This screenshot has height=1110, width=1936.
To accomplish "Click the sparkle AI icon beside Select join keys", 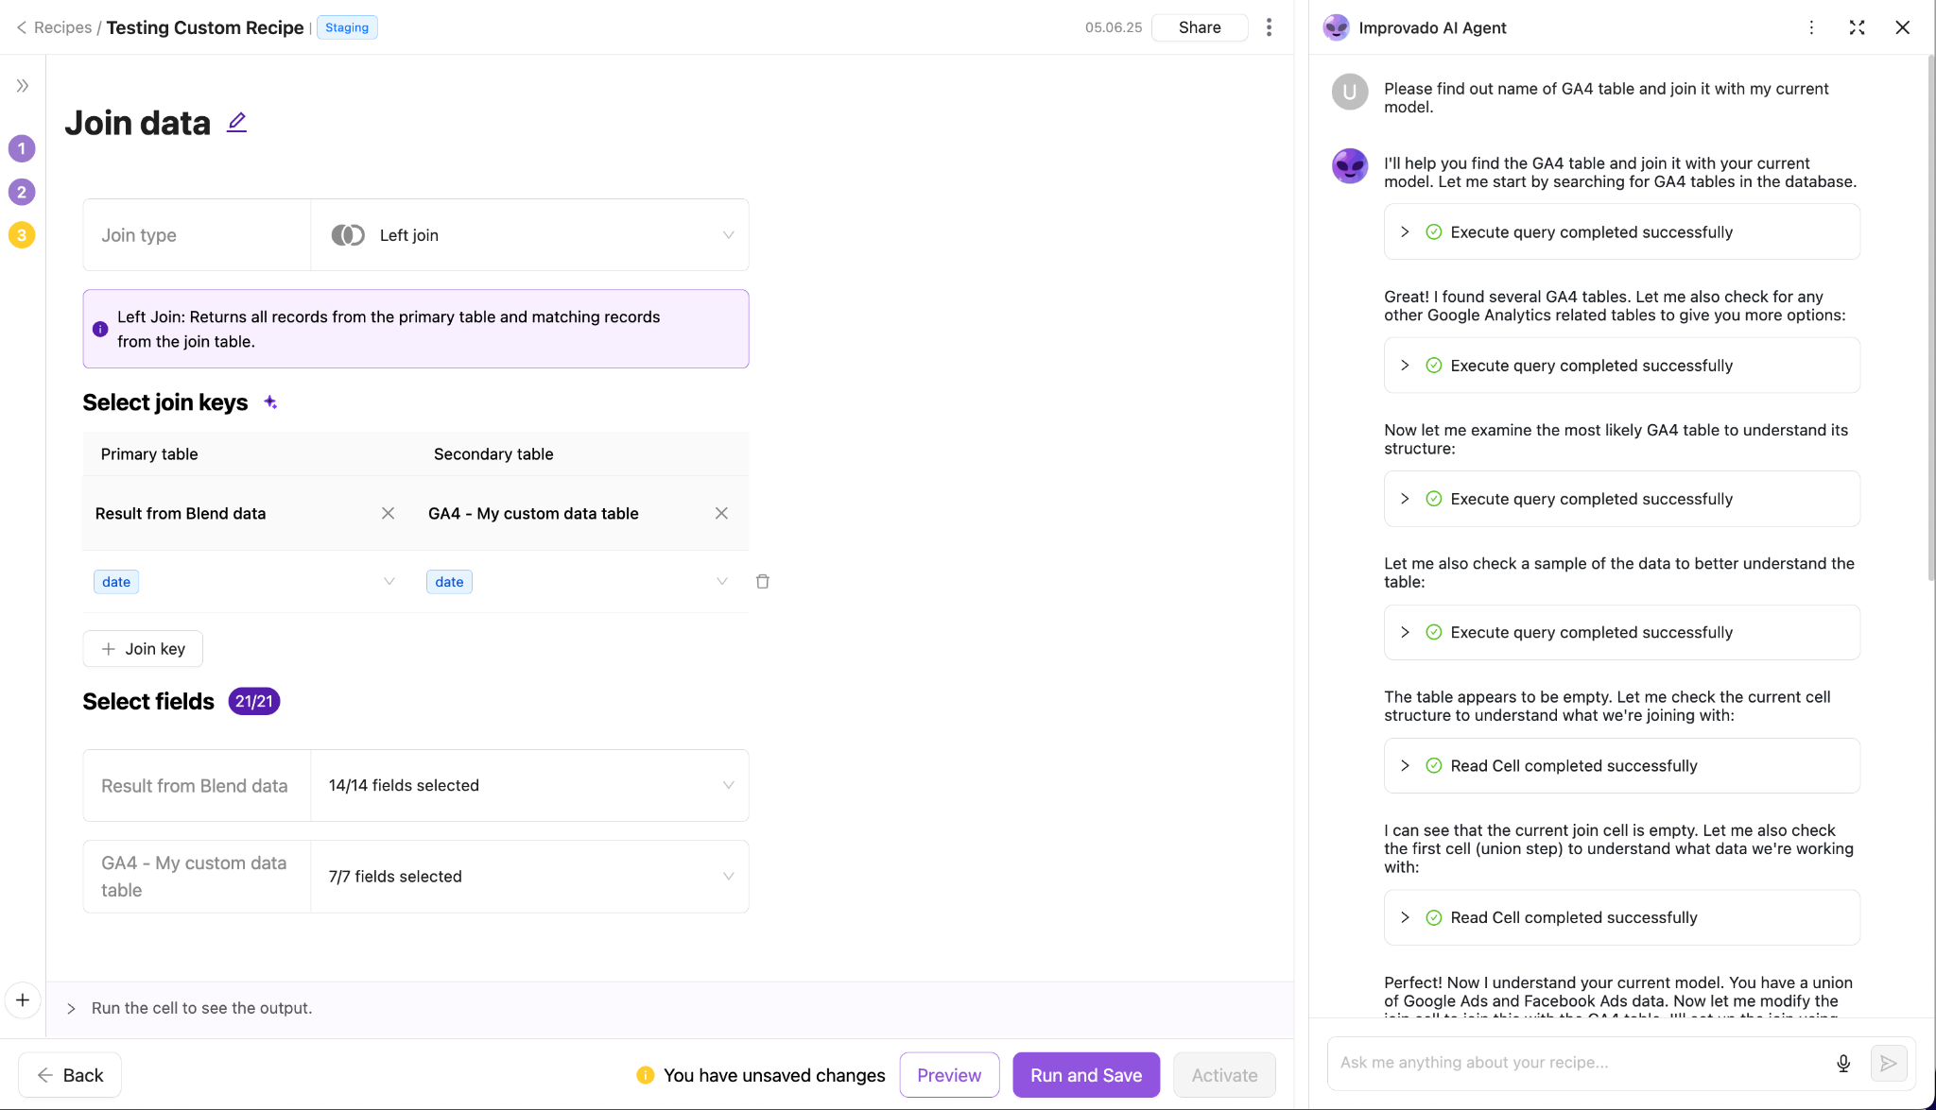I will [x=270, y=401].
